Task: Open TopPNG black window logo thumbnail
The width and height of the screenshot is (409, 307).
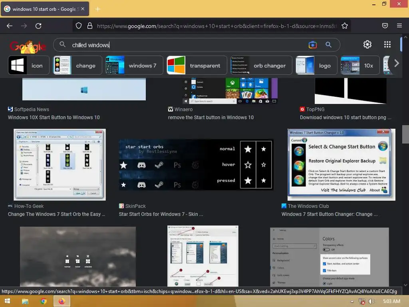Action: [x=350, y=91]
